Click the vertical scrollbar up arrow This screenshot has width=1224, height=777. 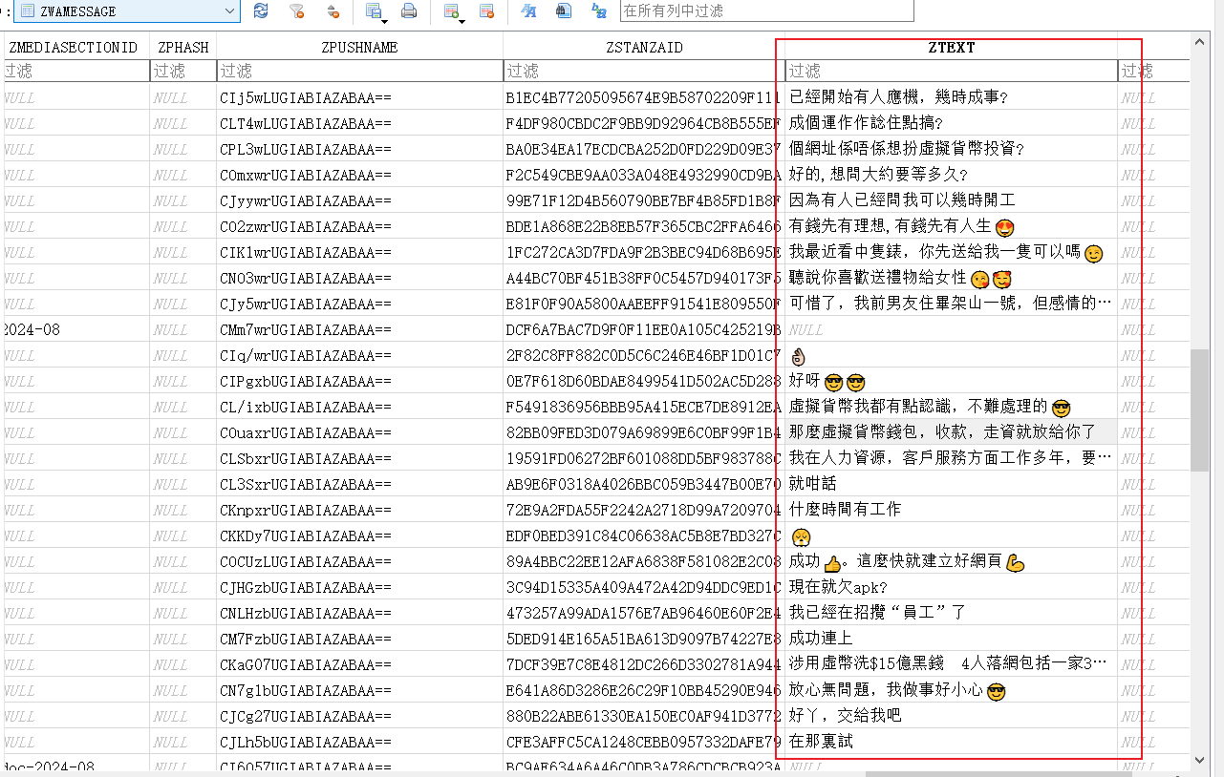point(1200,42)
